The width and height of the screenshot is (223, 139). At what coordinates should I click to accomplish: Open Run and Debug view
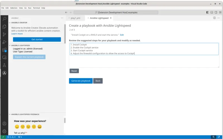click(4, 42)
